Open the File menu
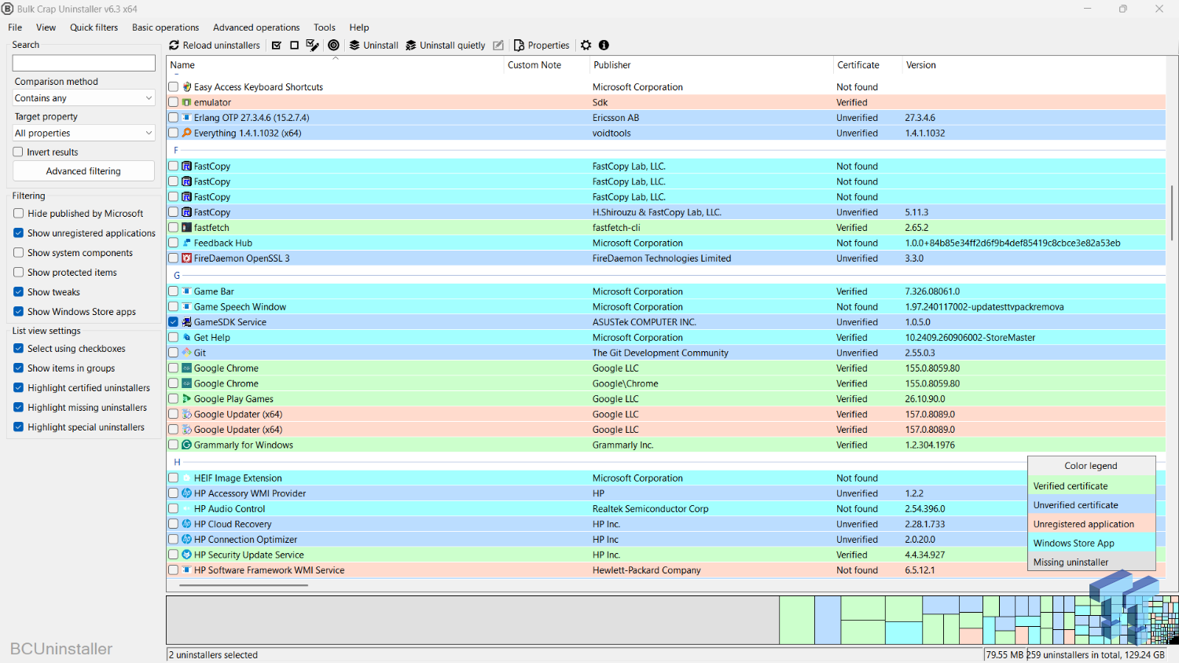Viewport: 1179px width, 663px height. [x=15, y=27]
